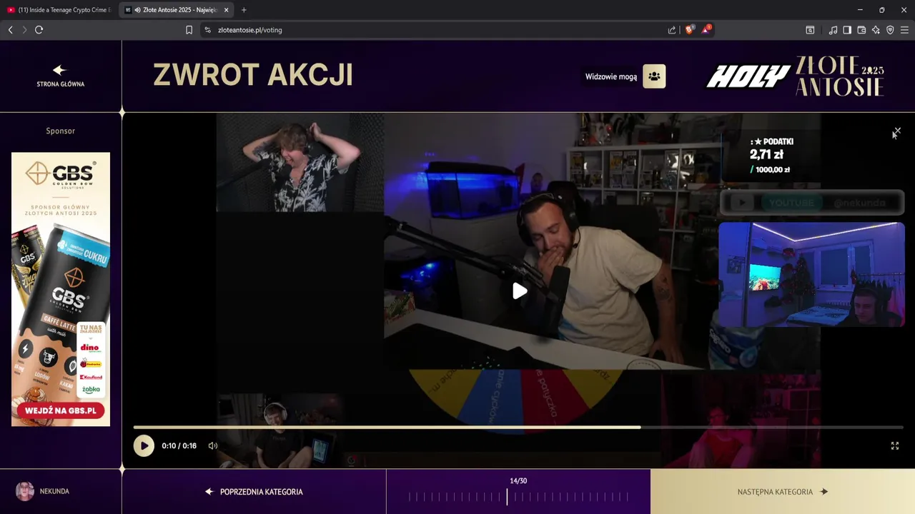
Task: Open the browser hamburger menu
Action: pyautogui.click(x=904, y=30)
